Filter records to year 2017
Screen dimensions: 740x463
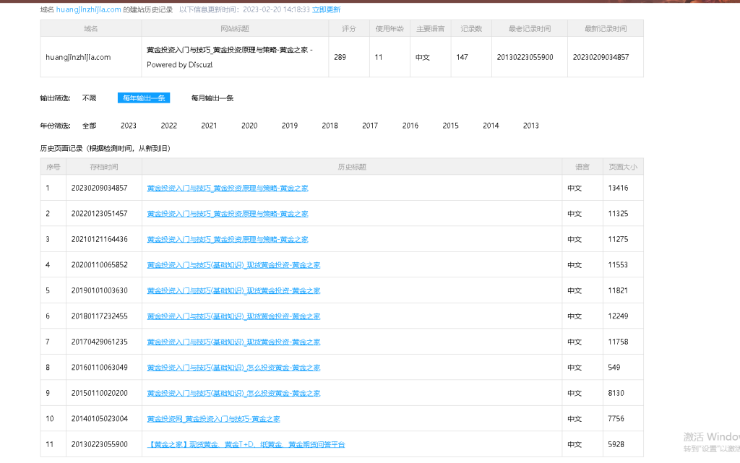pos(370,126)
